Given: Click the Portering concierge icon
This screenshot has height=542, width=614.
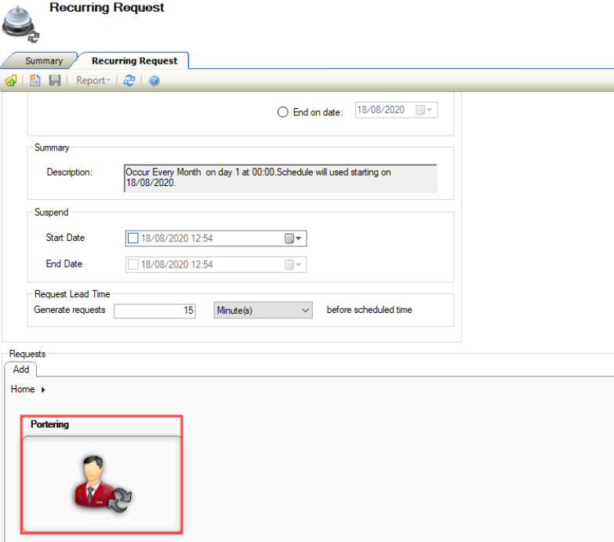Looking at the screenshot, I should (102, 484).
